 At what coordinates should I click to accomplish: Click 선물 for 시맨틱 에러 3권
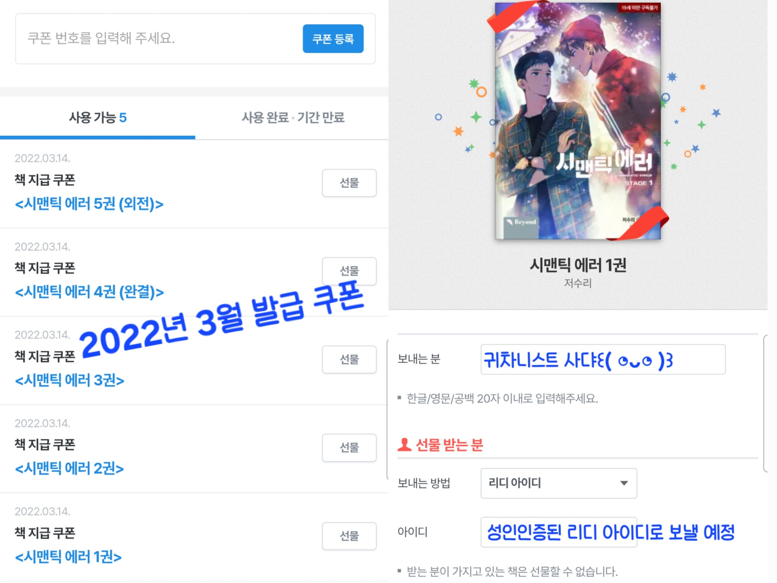coord(349,360)
